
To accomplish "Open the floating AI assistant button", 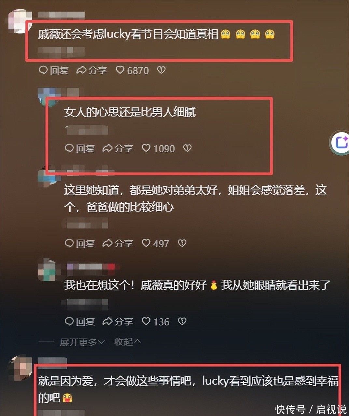I will coord(341,142).
